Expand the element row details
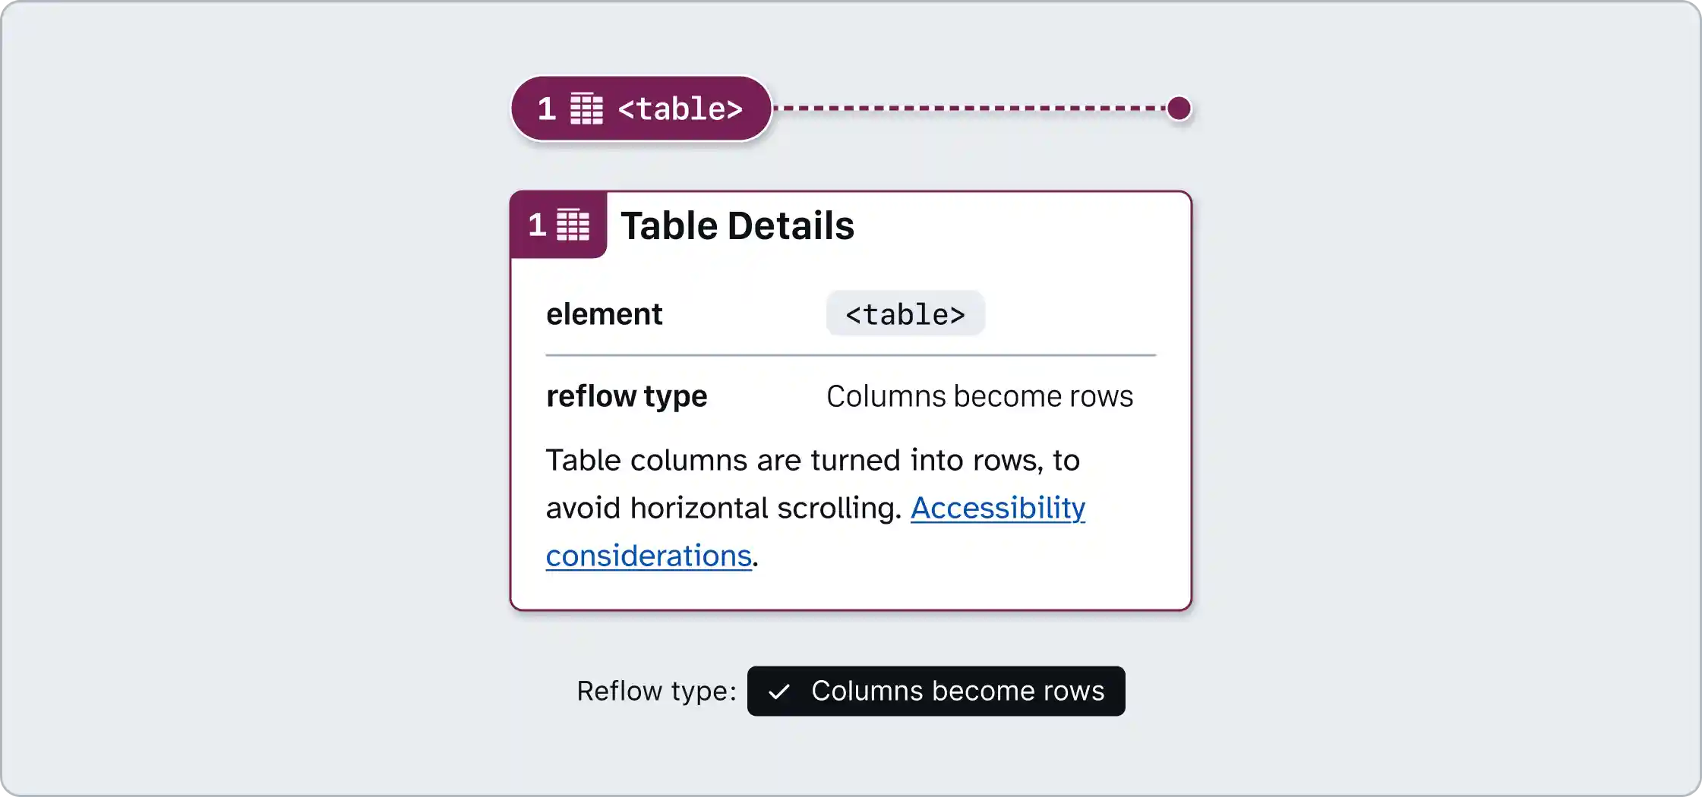This screenshot has width=1702, height=797. 604,313
